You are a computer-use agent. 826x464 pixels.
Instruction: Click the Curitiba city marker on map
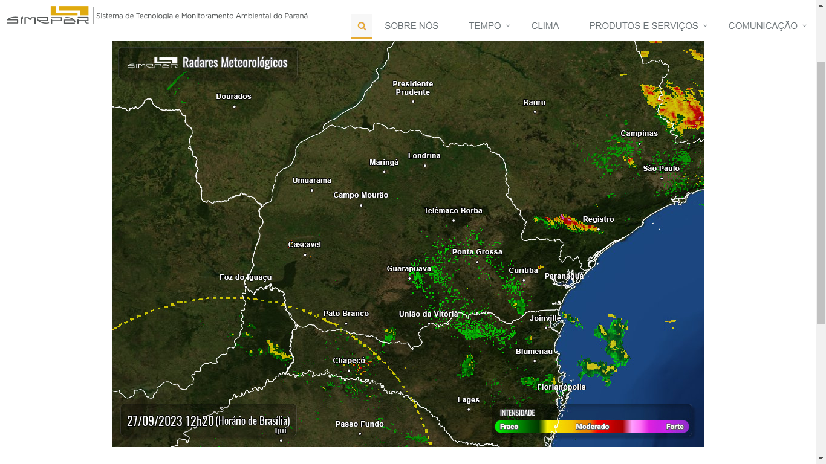click(524, 280)
